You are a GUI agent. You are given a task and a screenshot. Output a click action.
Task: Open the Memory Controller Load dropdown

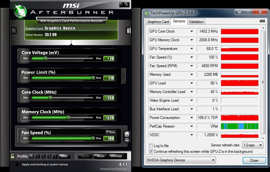tap(192, 92)
